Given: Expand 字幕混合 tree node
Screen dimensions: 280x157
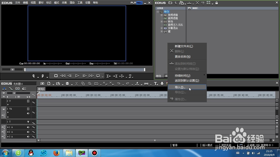Looking at the screenshot, I should coord(162,28).
